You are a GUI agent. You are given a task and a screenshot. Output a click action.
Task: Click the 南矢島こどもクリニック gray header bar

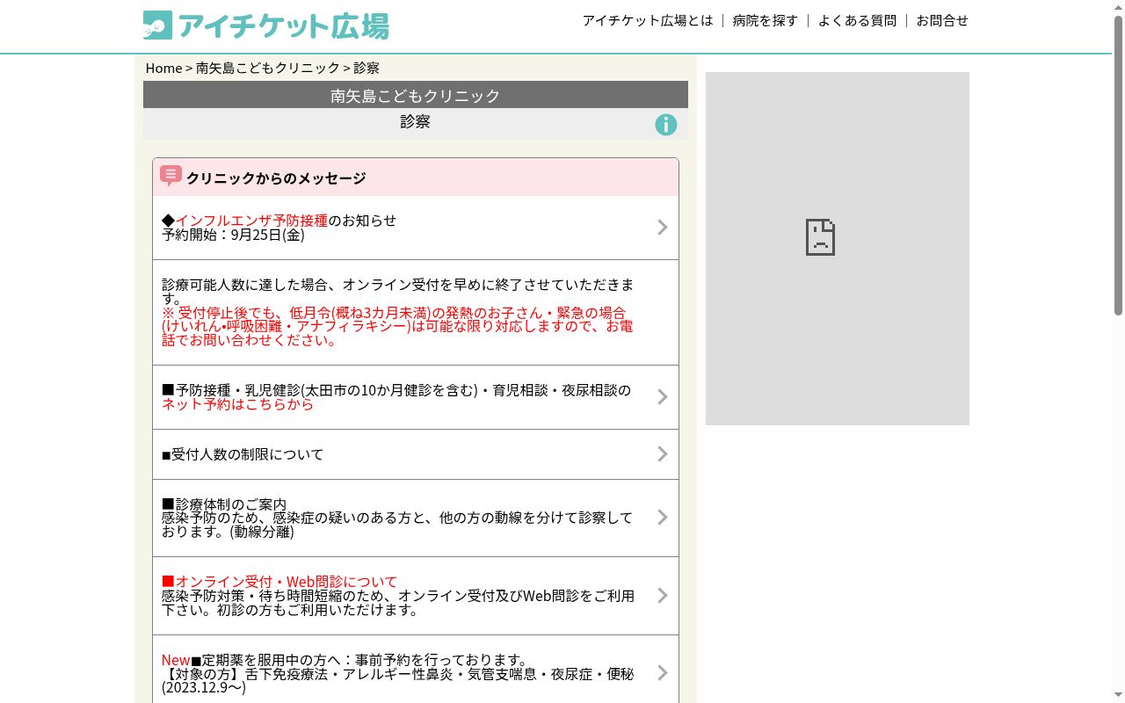pyautogui.click(x=416, y=95)
